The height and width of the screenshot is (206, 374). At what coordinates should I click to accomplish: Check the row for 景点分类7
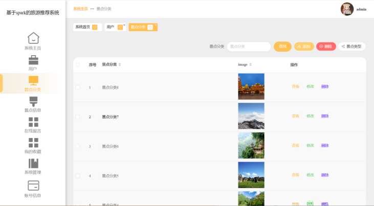[78, 117]
